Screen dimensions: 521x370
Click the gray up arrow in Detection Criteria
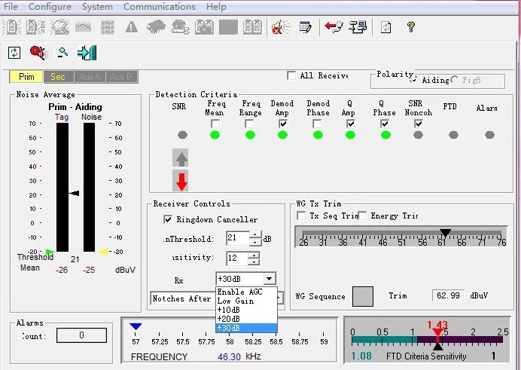[181, 158]
